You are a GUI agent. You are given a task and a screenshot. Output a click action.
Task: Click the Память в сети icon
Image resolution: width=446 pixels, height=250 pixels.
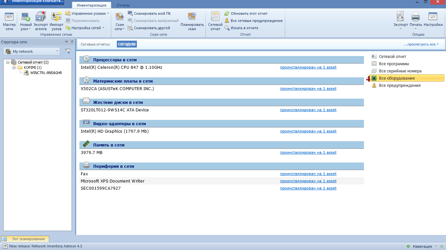pyautogui.click(x=86, y=144)
